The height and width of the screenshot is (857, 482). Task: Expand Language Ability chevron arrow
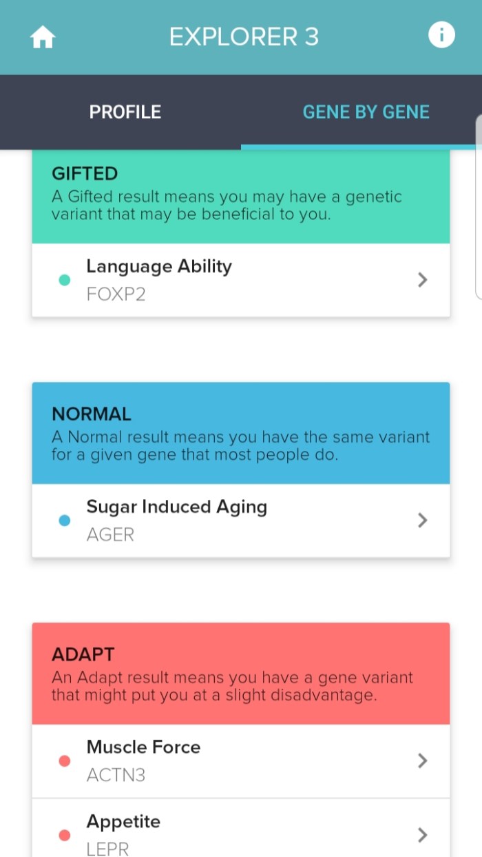(423, 279)
